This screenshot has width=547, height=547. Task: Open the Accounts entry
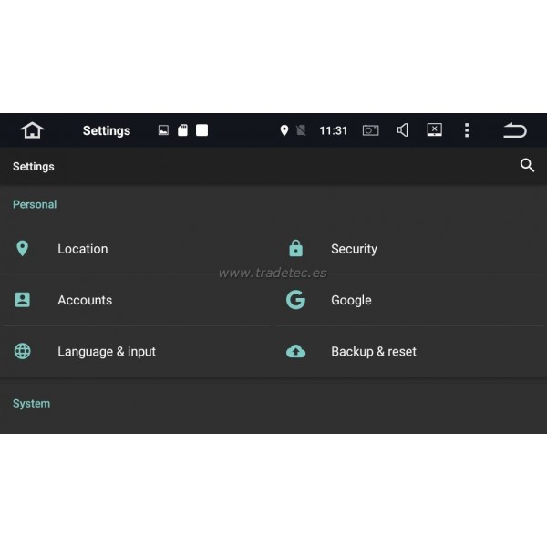tap(84, 300)
